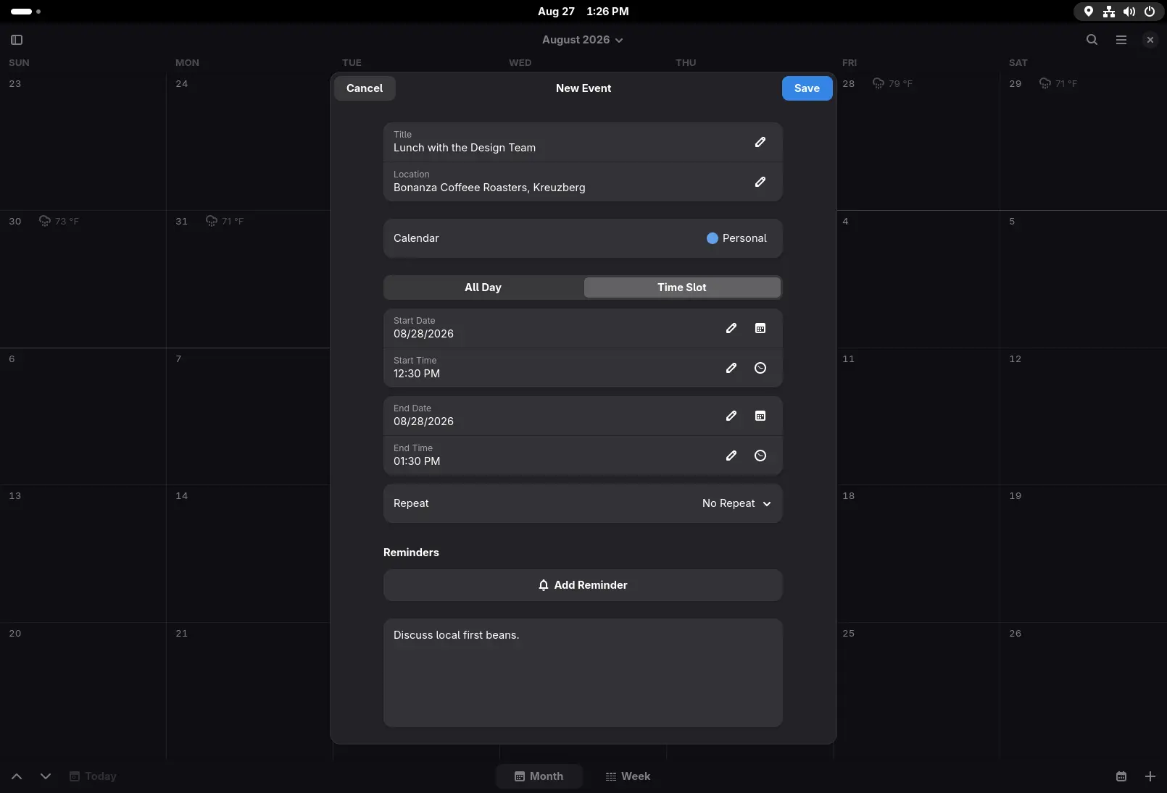The width and height of the screenshot is (1167, 793).
Task: Open the search magnifier icon
Action: click(1092, 40)
